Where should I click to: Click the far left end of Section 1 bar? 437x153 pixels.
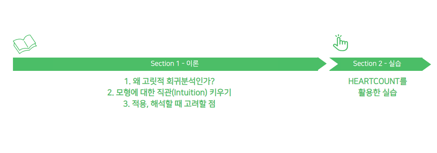tap(15, 64)
